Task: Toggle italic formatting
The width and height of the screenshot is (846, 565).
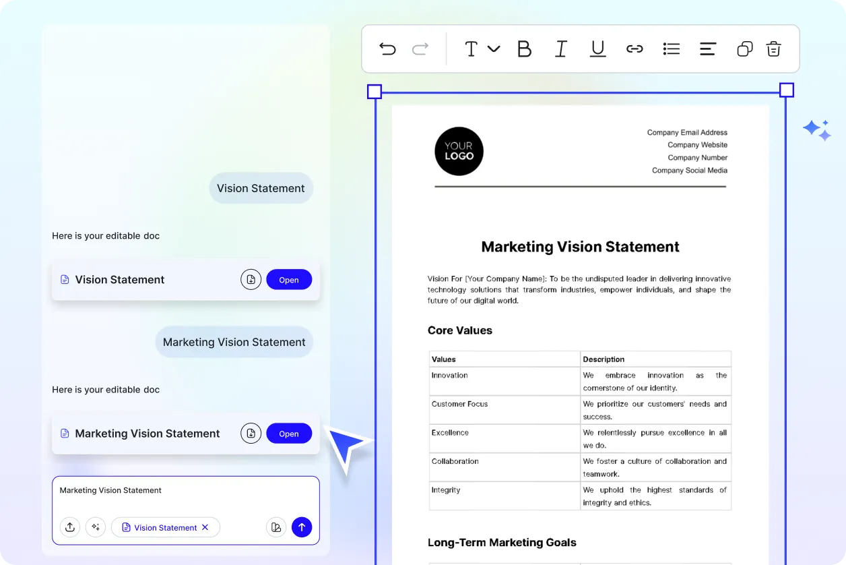Action: pos(560,49)
